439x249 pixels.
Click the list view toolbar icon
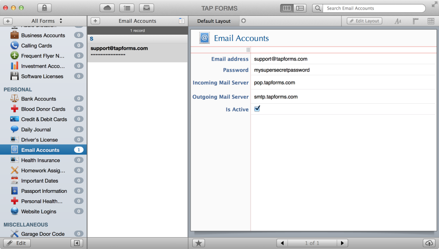[x=127, y=8]
